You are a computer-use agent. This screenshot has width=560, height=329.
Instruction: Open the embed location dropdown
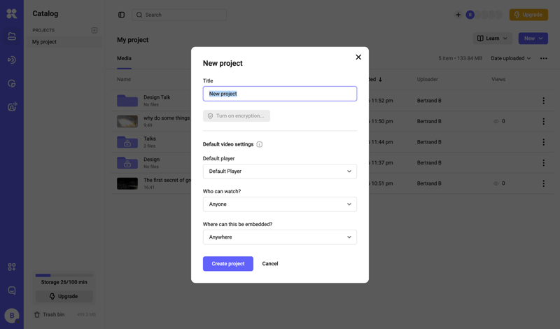tap(279, 237)
